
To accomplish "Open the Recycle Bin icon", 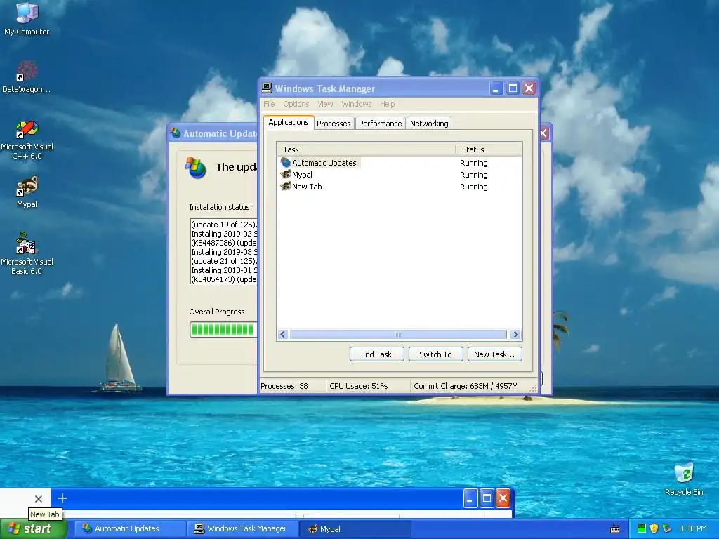I will pyautogui.click(x=684, y=479).
